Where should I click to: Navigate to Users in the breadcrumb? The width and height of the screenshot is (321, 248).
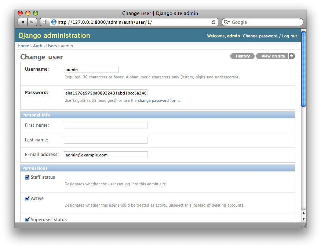(51, 46)
